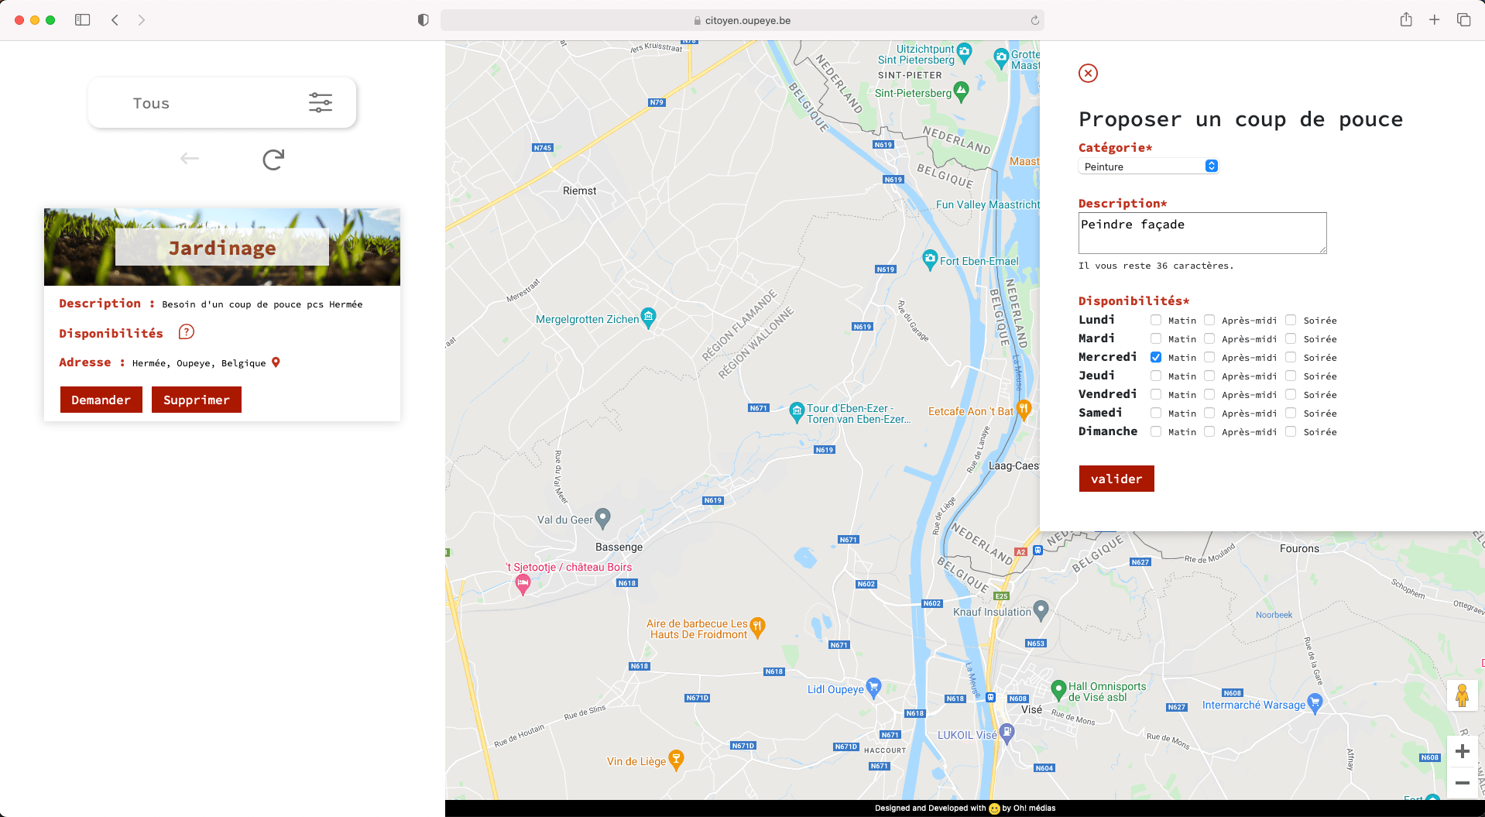Screen dimensions: 1485x817
Task: Go forward in Safari history
Action: 141,20
